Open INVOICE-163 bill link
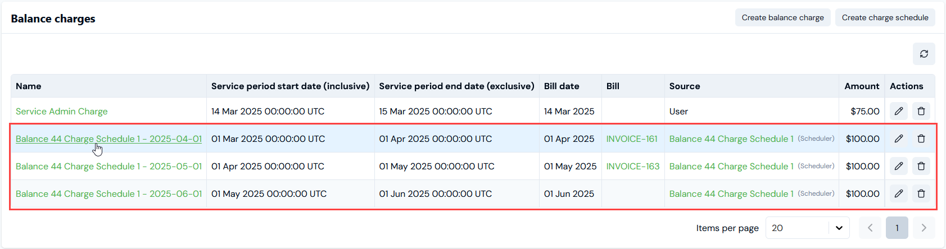 [633, 166]
